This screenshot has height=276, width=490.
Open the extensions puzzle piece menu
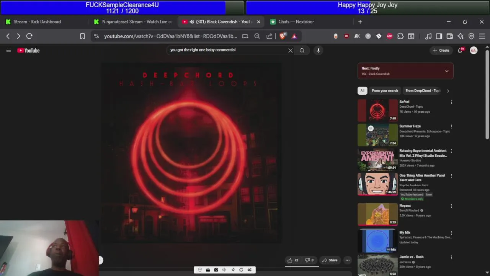[x=400, y=36]
